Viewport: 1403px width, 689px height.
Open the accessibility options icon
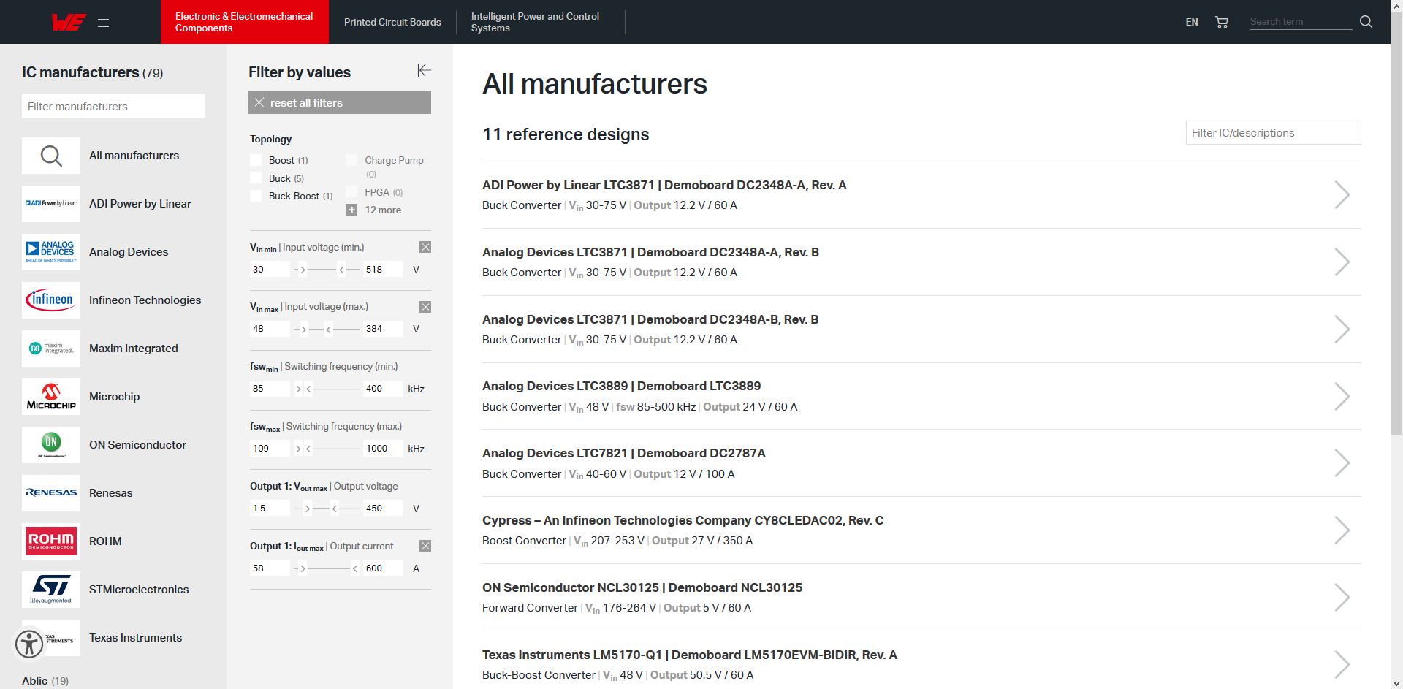coord(29,644)
